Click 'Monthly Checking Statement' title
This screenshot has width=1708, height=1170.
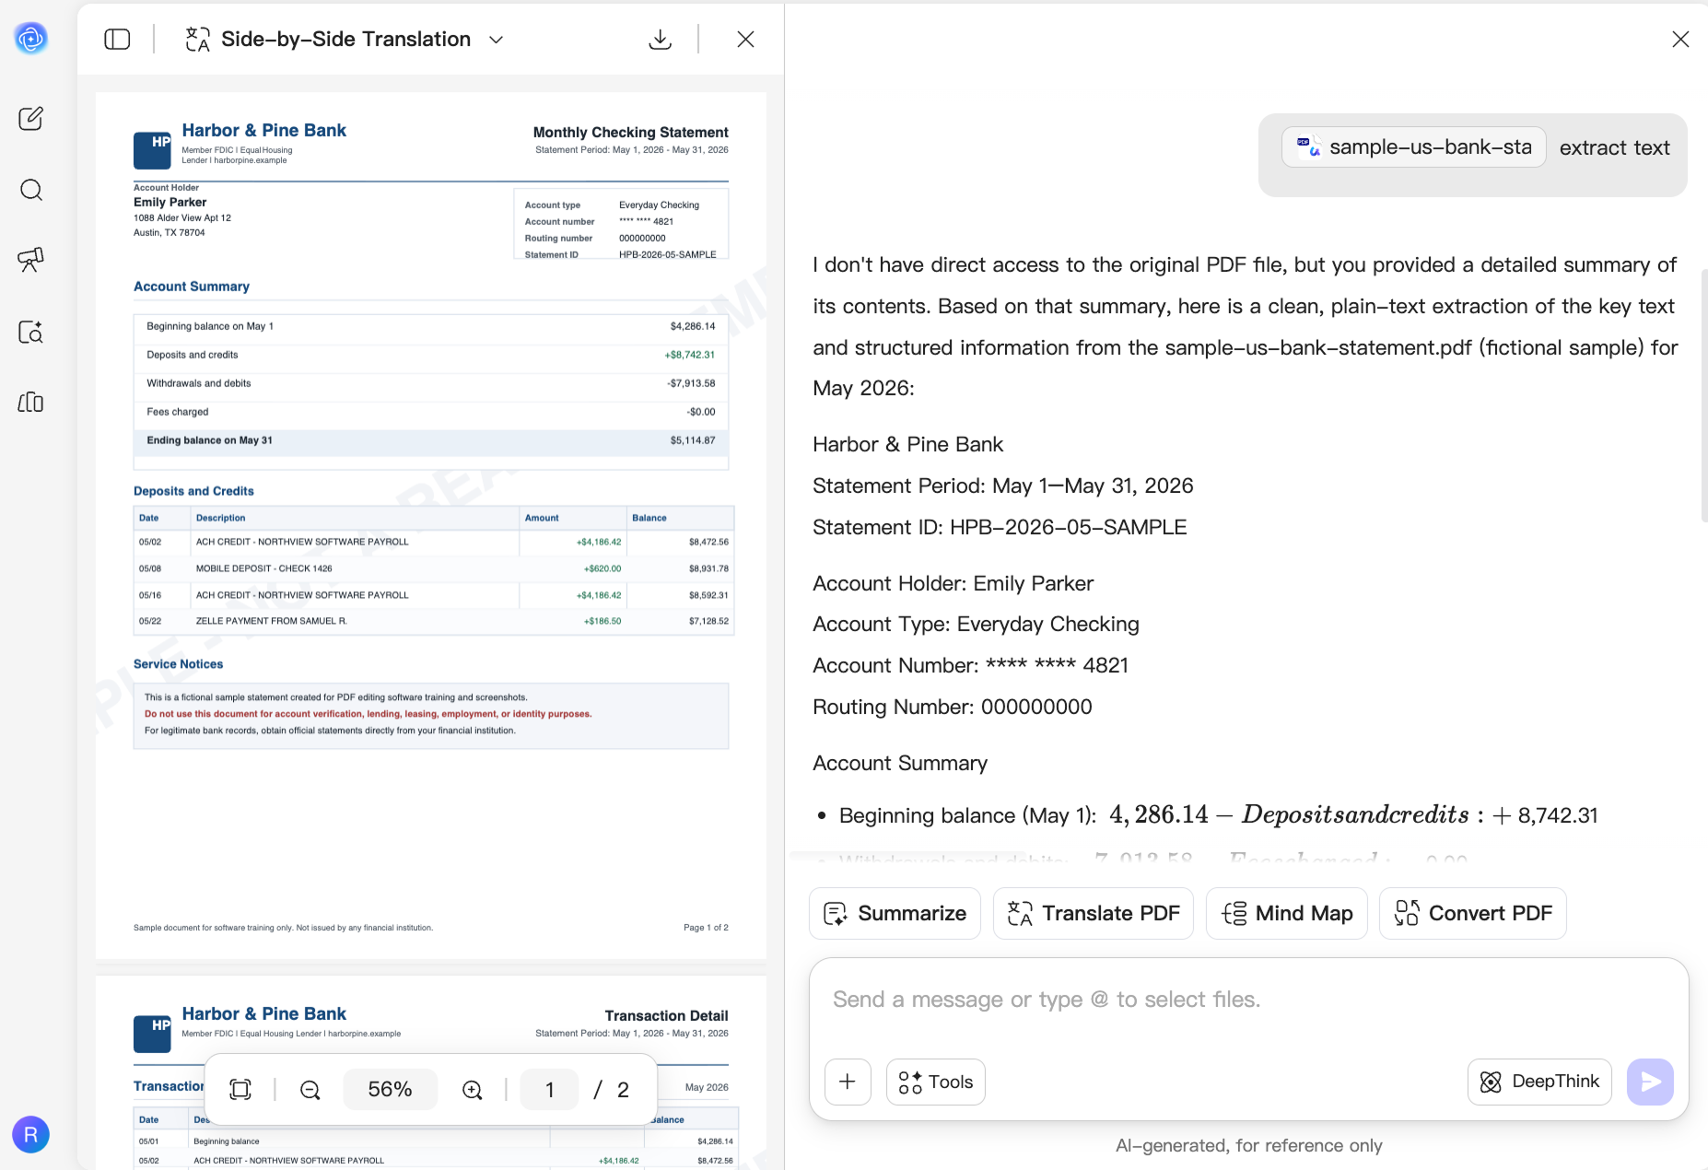coord(631,133)
